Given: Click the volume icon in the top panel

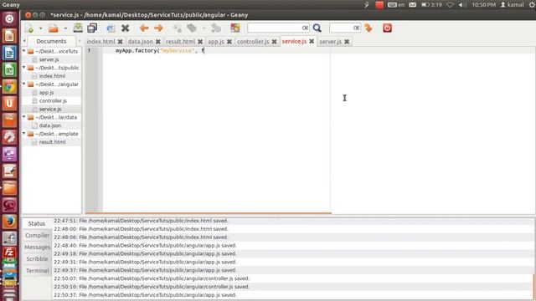Looking at the screenshot, I should point(462,5).
